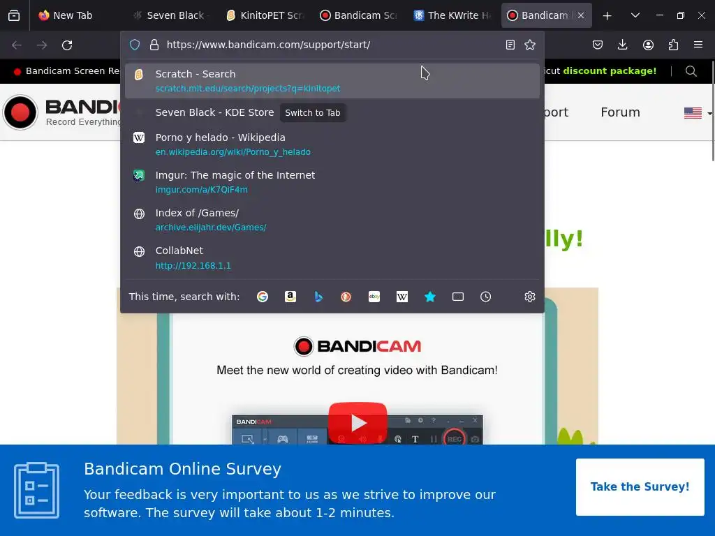Image resolution: width=715 pixels, height=536 pixels.
Task: Open a new tab with plus
Action: [x=607, y=15]
